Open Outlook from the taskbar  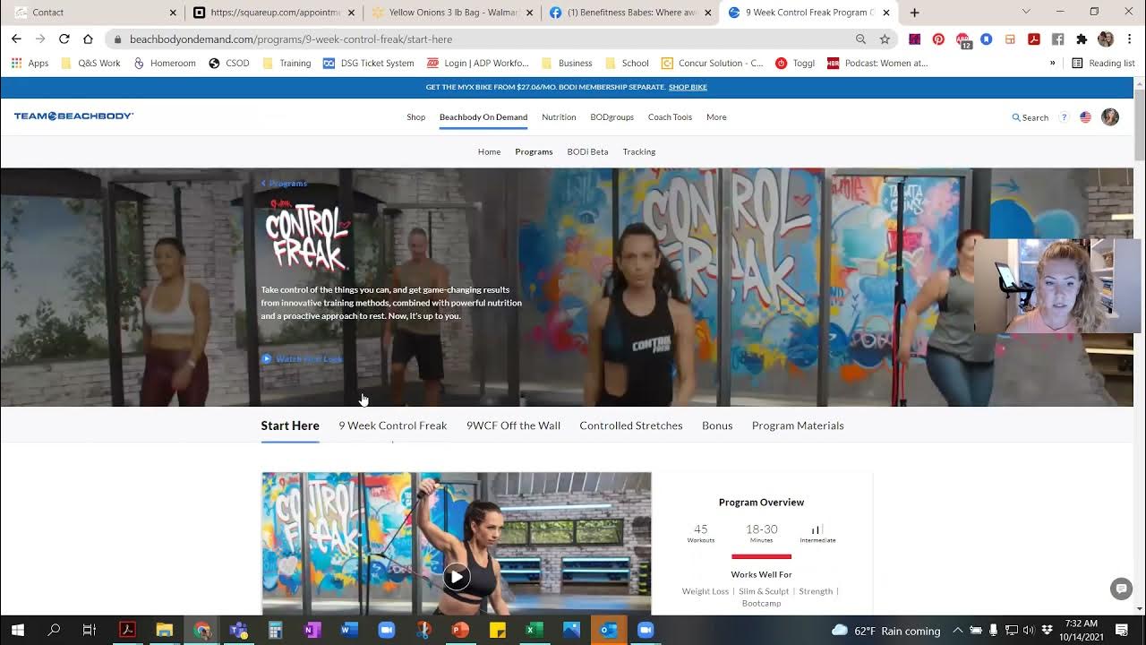point(608,630)
